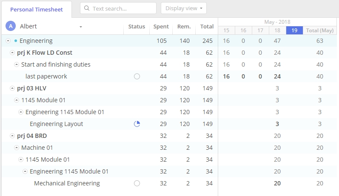Click the cyan dot beside Engineering

[x=16, y=41]
